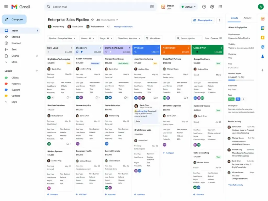This screenshot has width=268, height=201.
Task: Open comments icon on Global Tech Partners card
Action: click(186, 98)
